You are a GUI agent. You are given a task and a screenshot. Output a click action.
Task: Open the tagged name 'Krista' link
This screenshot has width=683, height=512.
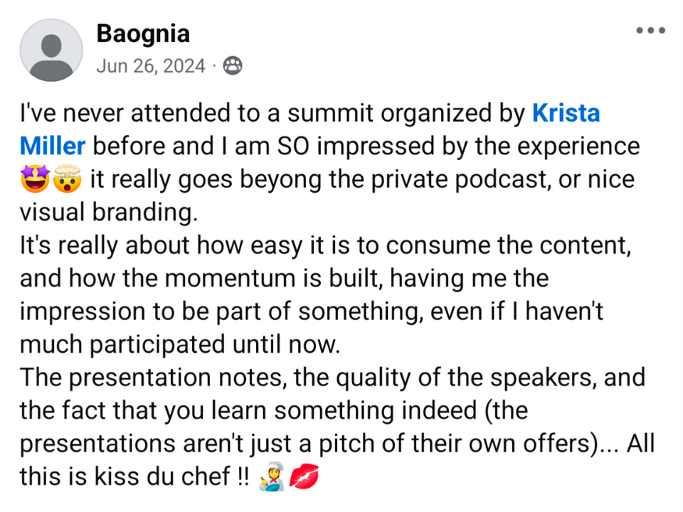point(566,113)
